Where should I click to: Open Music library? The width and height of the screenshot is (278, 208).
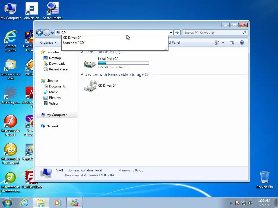coord(53,92)
